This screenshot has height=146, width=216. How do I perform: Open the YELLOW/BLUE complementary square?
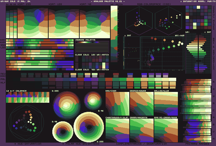tap(166, 104)
